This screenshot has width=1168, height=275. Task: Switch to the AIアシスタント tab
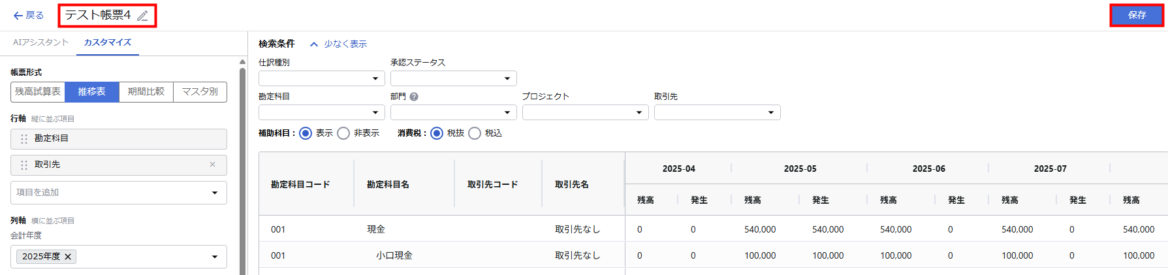tap(40, 42)
